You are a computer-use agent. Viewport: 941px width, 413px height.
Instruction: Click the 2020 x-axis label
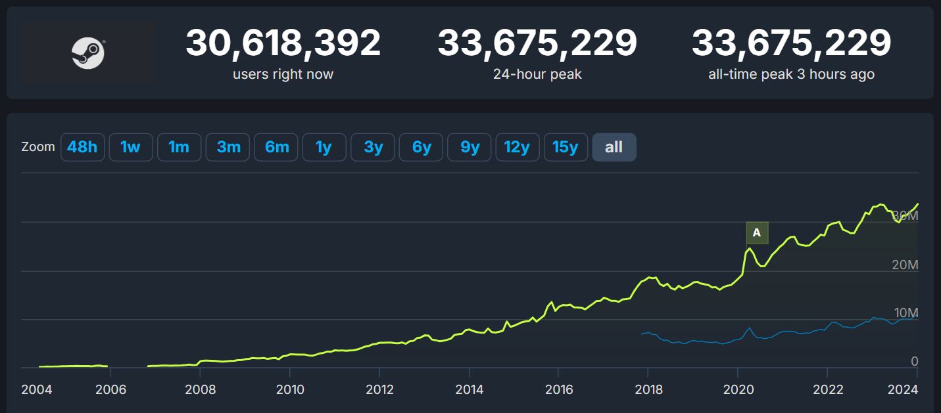[x=738, y=389]
